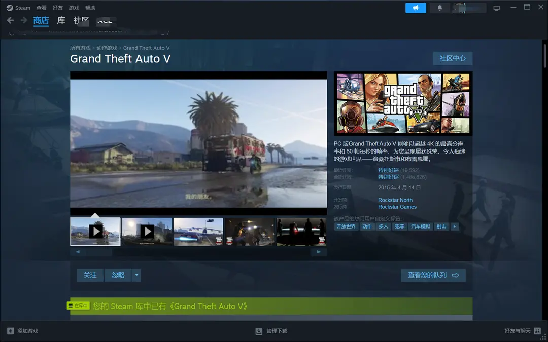Open the bell notifications icon
This screenshot has width=548, height=342.
439,8
